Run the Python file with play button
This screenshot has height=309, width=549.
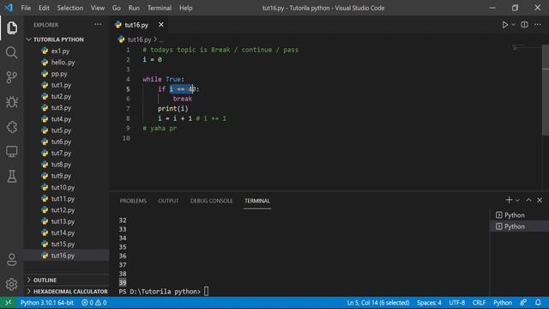click(505, 25)
